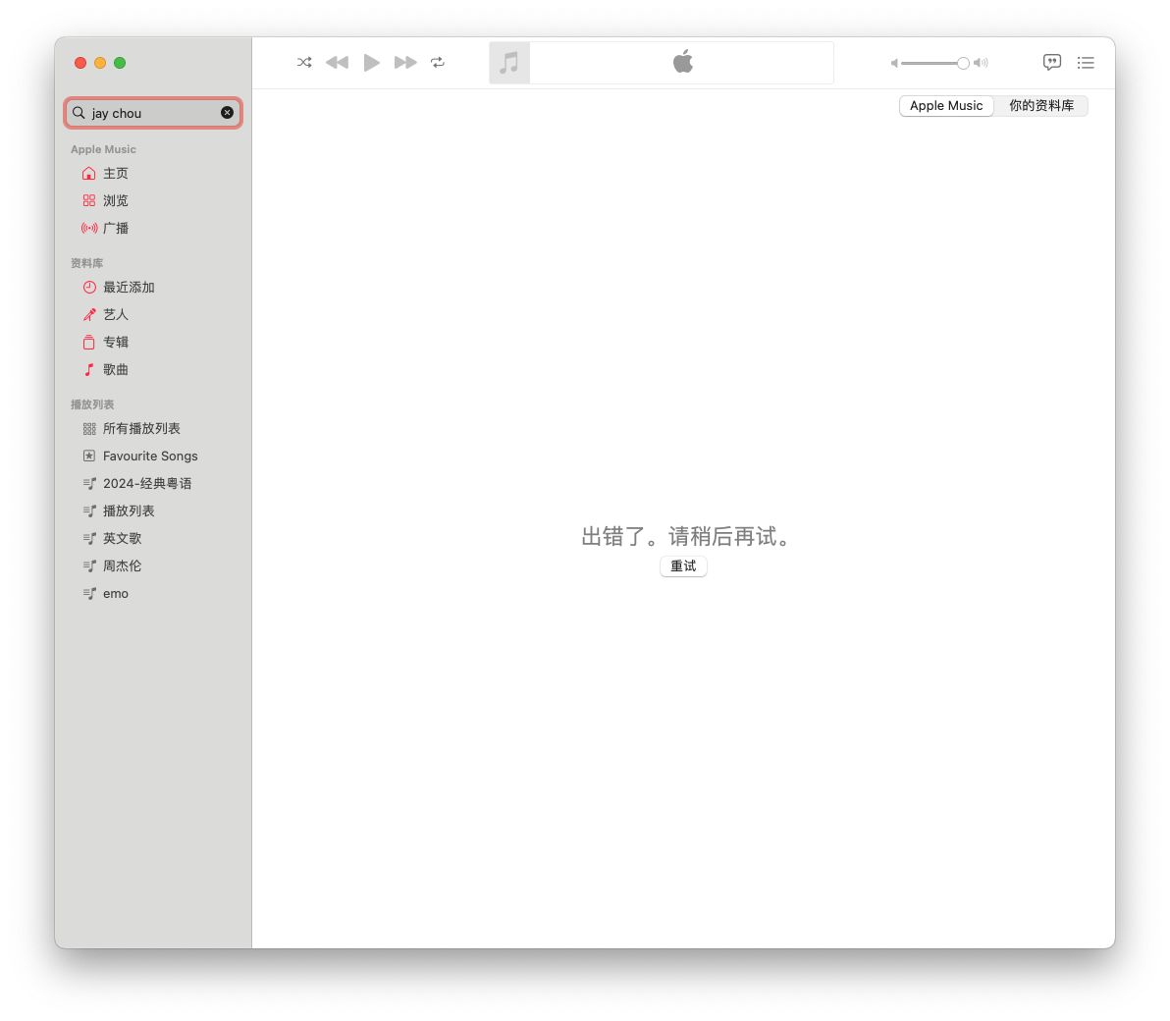Open 浏览 browse section
This screenshot has height=1021, width=1170.
pyautogui.click(x=116, y=201)
